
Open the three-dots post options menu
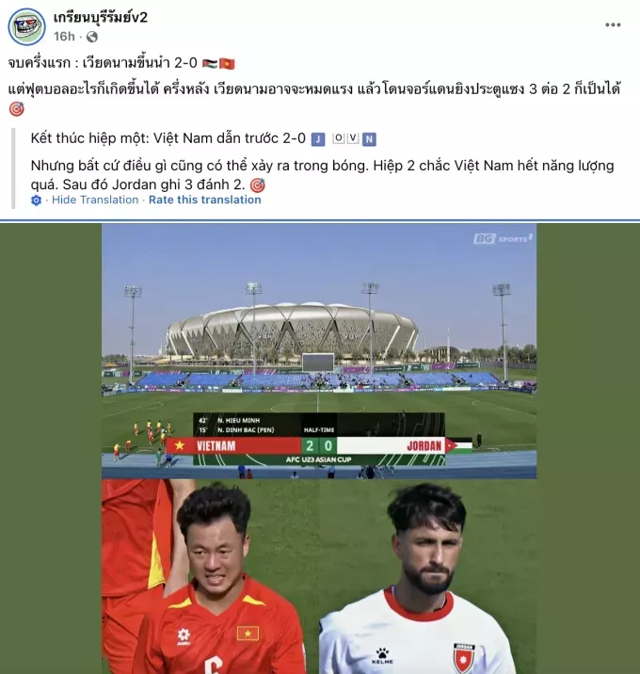click(x=613, y=24)
